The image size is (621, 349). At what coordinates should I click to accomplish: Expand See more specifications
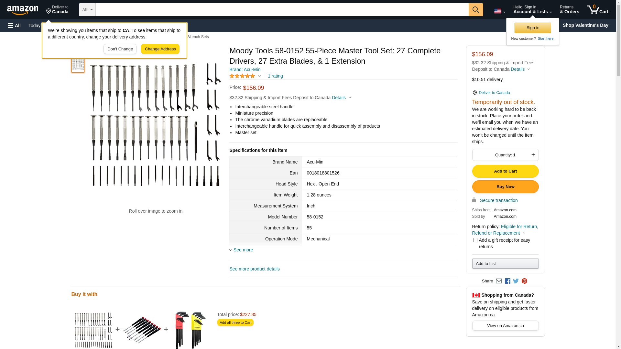(243, 250)
